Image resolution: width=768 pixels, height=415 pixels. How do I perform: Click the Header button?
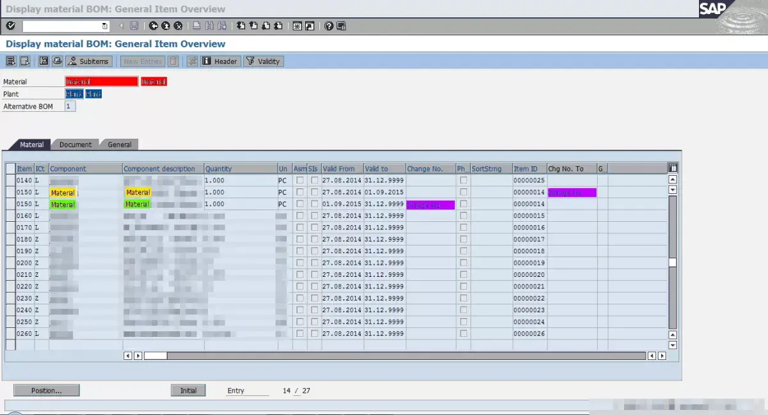(220, 61)
